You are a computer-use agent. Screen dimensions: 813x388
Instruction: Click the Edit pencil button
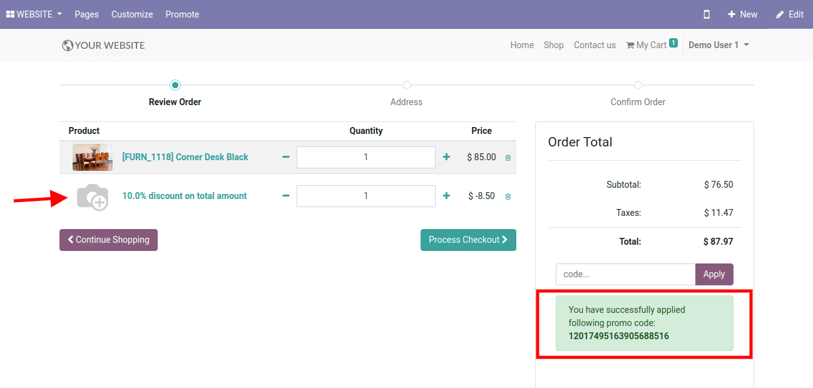(x=789, y=14)
